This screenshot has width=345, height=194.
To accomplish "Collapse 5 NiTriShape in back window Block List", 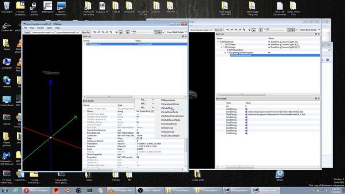I will point(222,47).
